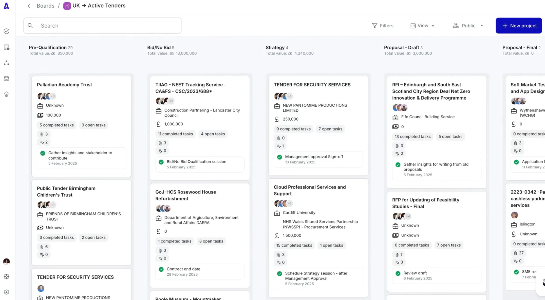The image size is (545, 300).
Task: Toggle the green check for Contract end date
Action: coord(161,269)
